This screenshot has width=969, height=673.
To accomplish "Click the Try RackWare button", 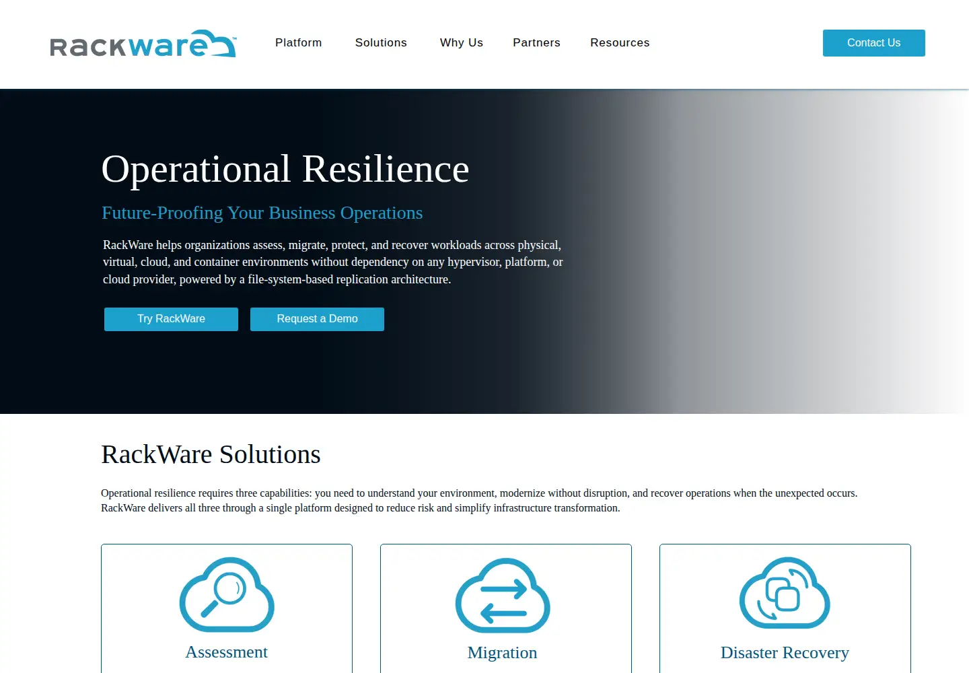I will [x=171, y=319].
